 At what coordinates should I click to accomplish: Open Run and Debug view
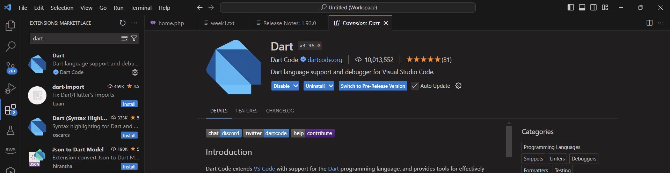click(10, 88)
